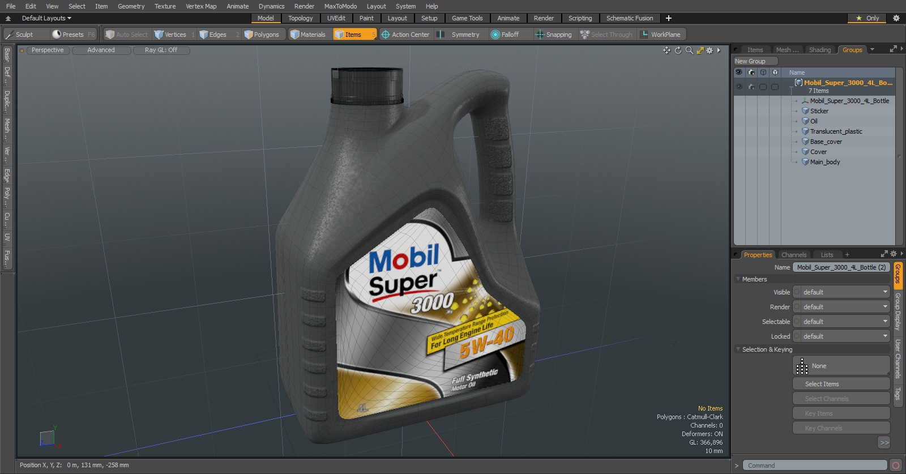Click the settings gear in the top-right layout bar
This screenshot has height=474, width=906.
896,18
